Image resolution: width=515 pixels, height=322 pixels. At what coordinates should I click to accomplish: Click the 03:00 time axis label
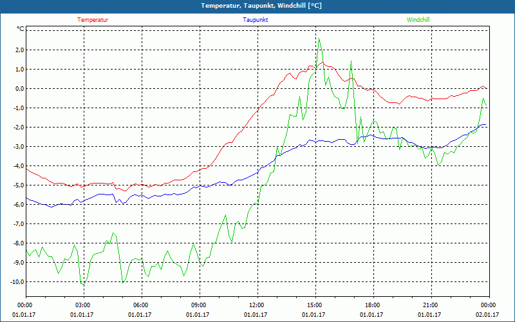pos(84,305)
